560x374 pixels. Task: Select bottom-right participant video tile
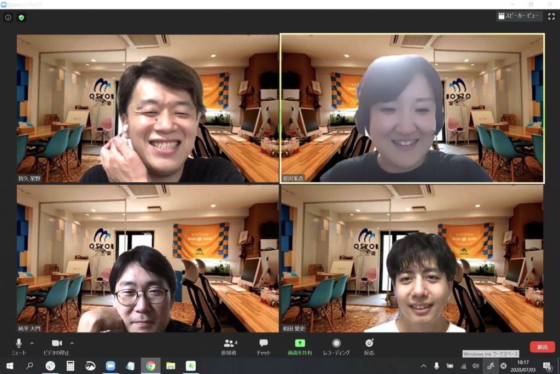[412, 258]
